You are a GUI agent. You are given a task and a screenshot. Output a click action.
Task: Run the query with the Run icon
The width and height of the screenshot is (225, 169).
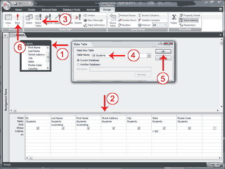click(18, 19)
